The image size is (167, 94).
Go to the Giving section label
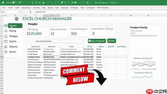click(13, 31)
